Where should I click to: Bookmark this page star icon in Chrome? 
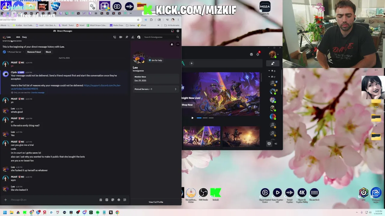coord(138,20)
